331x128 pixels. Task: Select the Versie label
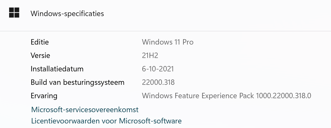pyautogui.click(x=41, y=56)
